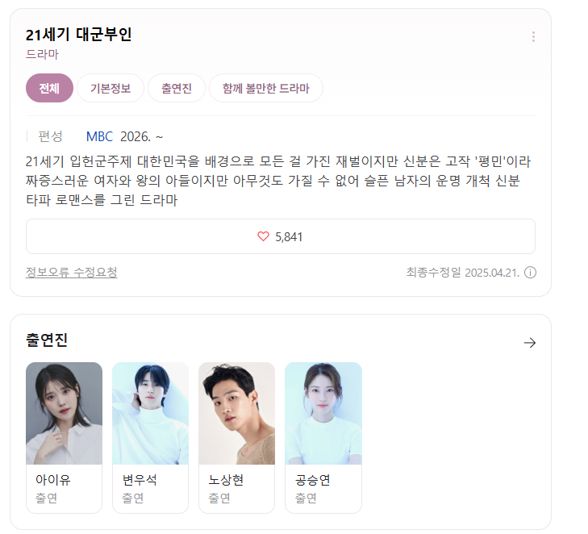Toggle the like button showing 5,841
Viewport: 588px width, 534px height.
click(x=281, y=236)
